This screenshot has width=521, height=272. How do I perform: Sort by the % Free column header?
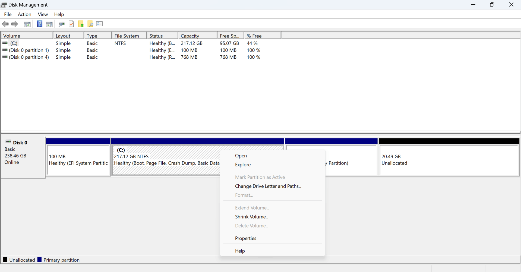click(x=263, y=36)
